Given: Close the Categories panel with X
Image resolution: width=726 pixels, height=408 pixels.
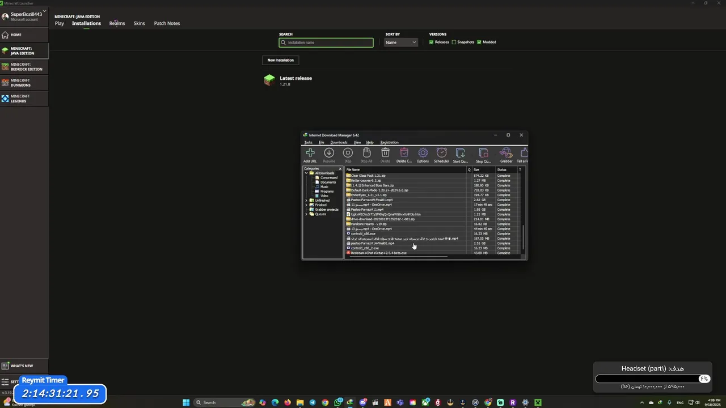Looking at the screenshot, I should click(340, 169).
